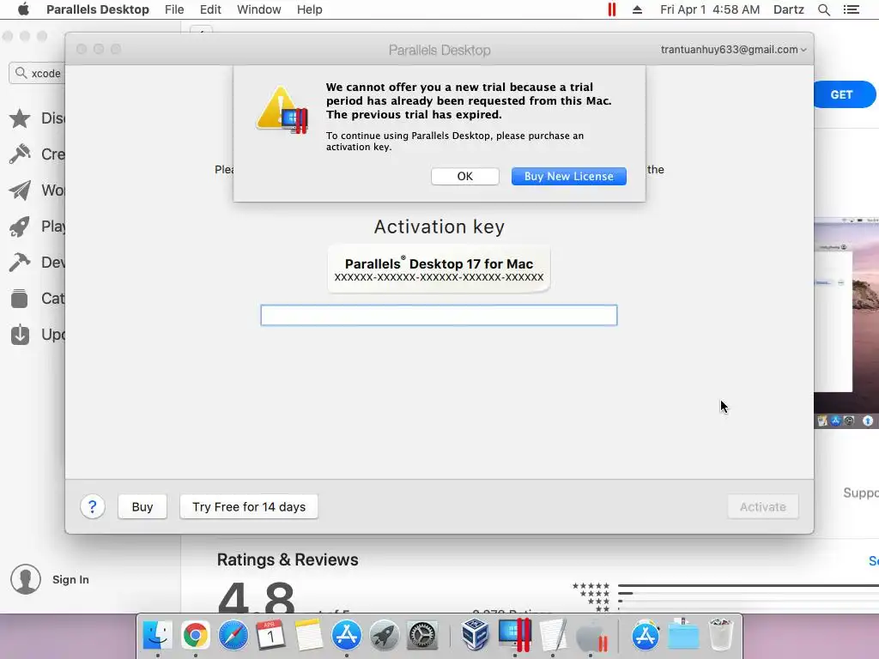Select Play rocket icon in App Store sidebar

pos(20,227)
